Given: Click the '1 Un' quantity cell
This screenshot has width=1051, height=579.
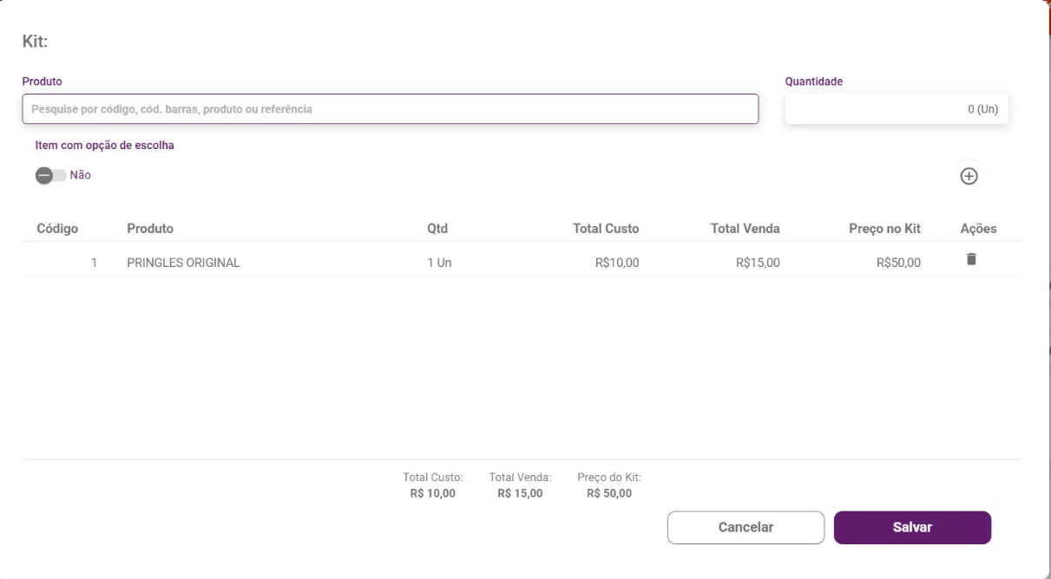Looking at the screenshot, I should pos(439,263).
